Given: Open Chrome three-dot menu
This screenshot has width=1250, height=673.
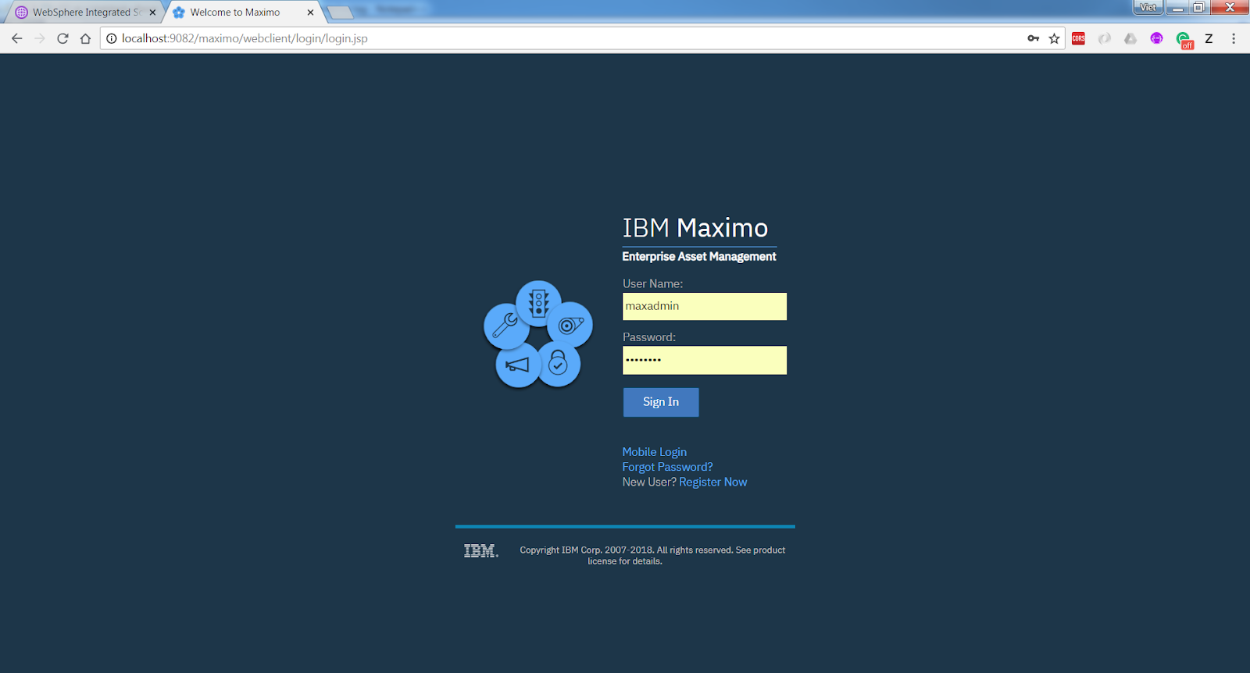Looking at the screenshot, I should pyautogui.click(x=1234, y=38).
